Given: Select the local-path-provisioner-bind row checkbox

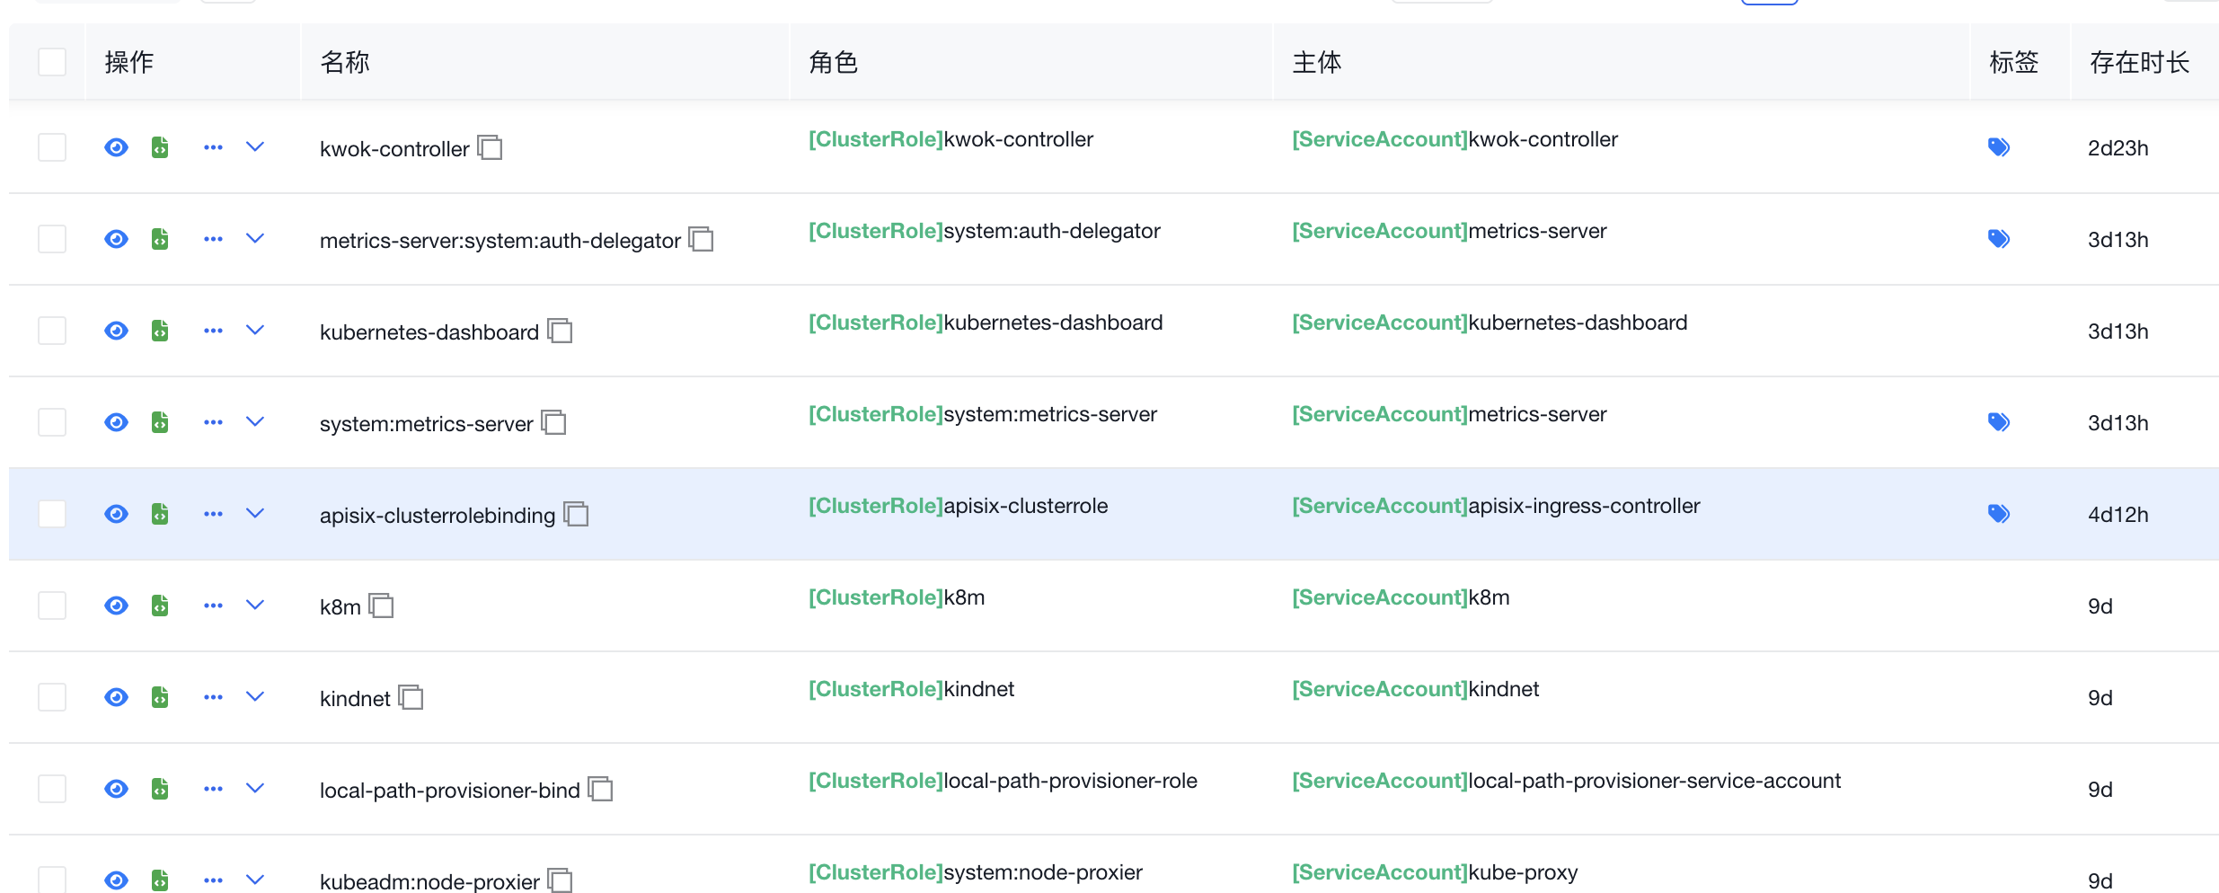Looking at the screenshot, I should click(52, 789).
